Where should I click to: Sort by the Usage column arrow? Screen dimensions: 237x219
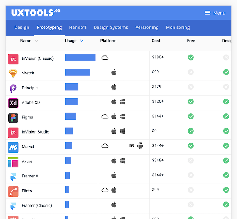coord(82,41)
